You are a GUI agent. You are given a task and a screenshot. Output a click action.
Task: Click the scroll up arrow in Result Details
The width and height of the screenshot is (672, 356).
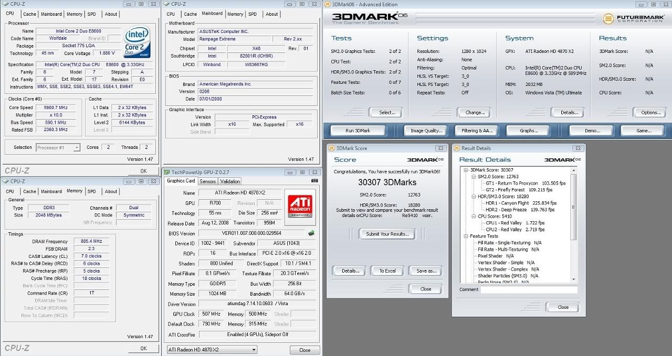(573, 170)
